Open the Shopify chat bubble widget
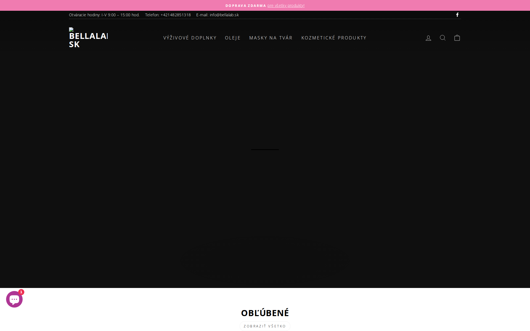 (x=14, y=299)
